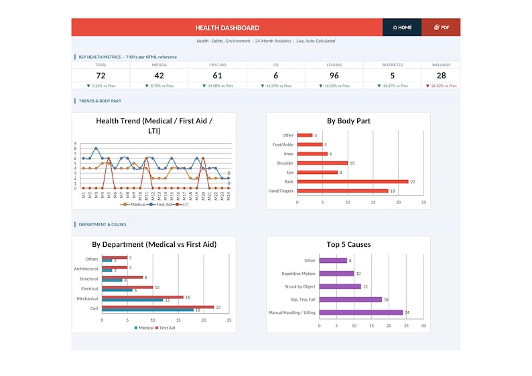532x376 pixels.
Task: Click the Civil First Aid bar showing 22
Action: [x=158, y=307]
